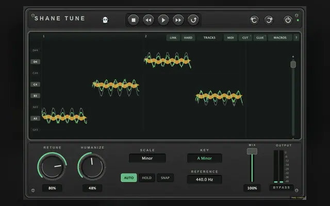Screen dimensions: 330x206
Task: Click the A3 pitch key label
Action: (36, 118)
